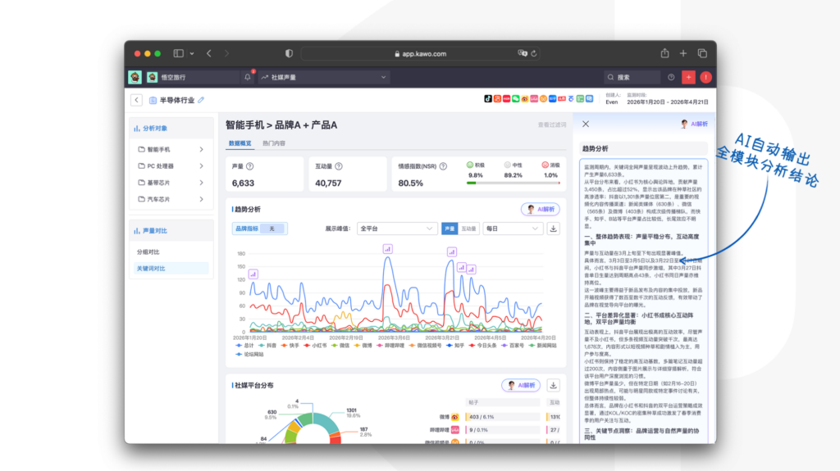
Task: Toggle 论坛网站 series in chart legend
Action: pyautogui.click(x=249, y=355)
